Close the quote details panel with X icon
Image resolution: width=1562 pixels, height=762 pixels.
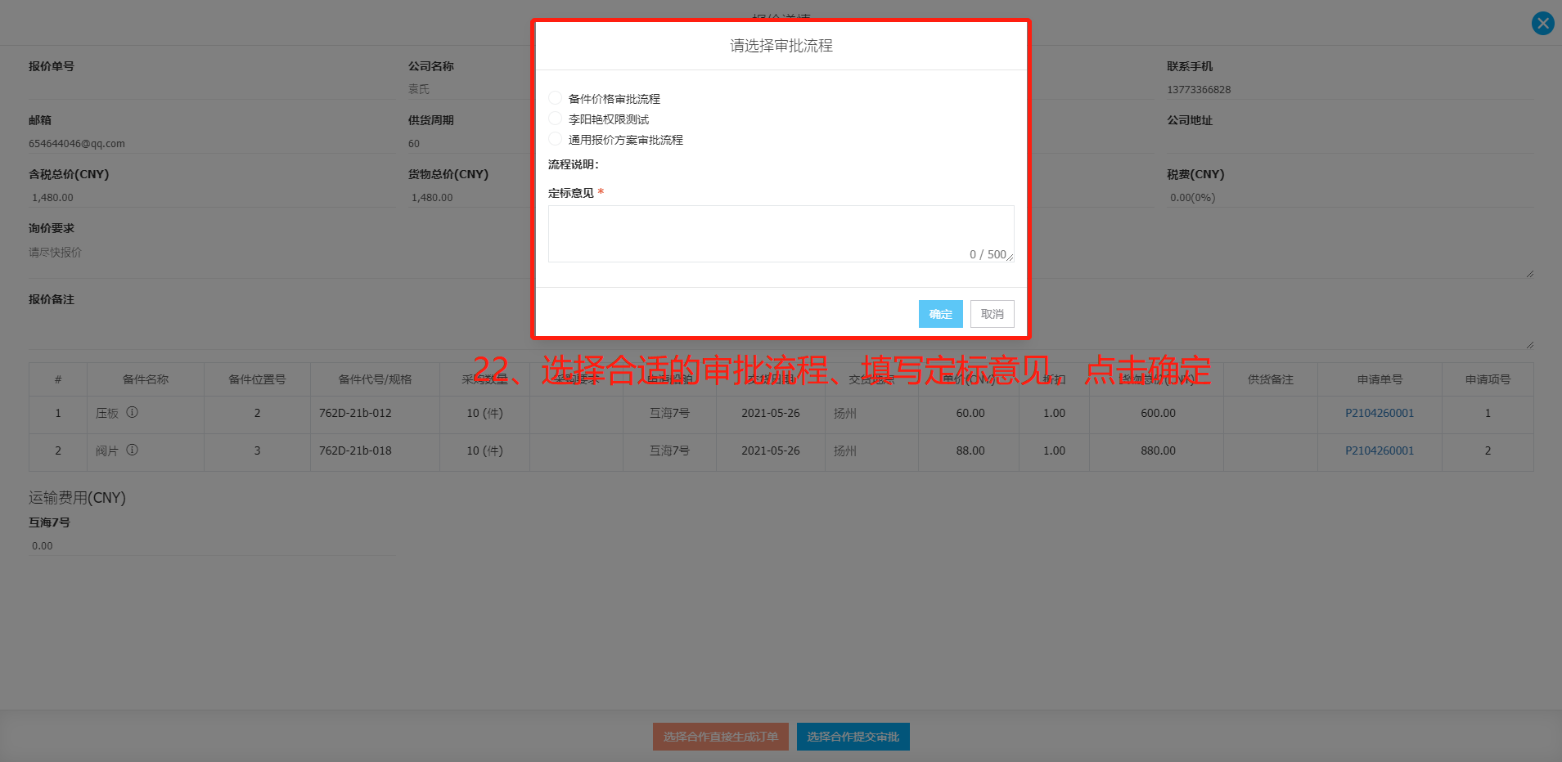click(x=1542, y=23)
